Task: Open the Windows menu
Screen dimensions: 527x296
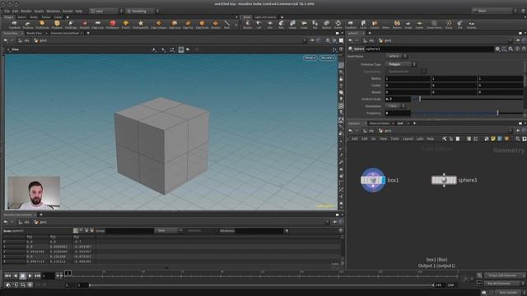Action: click(53, 11)
